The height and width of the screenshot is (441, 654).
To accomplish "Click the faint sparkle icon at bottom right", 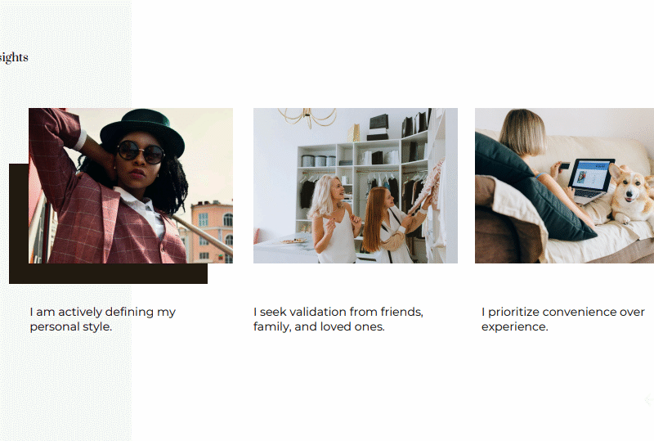I will point(648,400).
